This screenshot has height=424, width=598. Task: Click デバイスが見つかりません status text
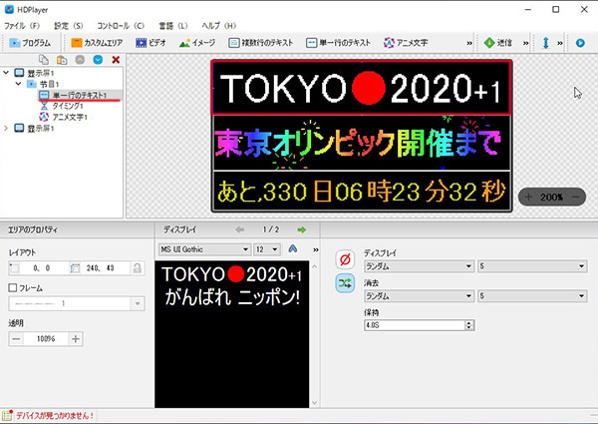point(55,416)
